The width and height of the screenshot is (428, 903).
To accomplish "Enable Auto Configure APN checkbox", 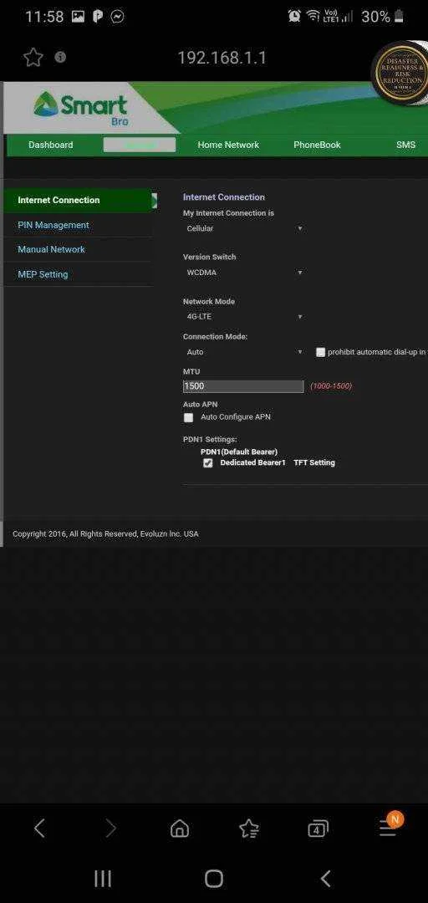I will pos(188,417).
